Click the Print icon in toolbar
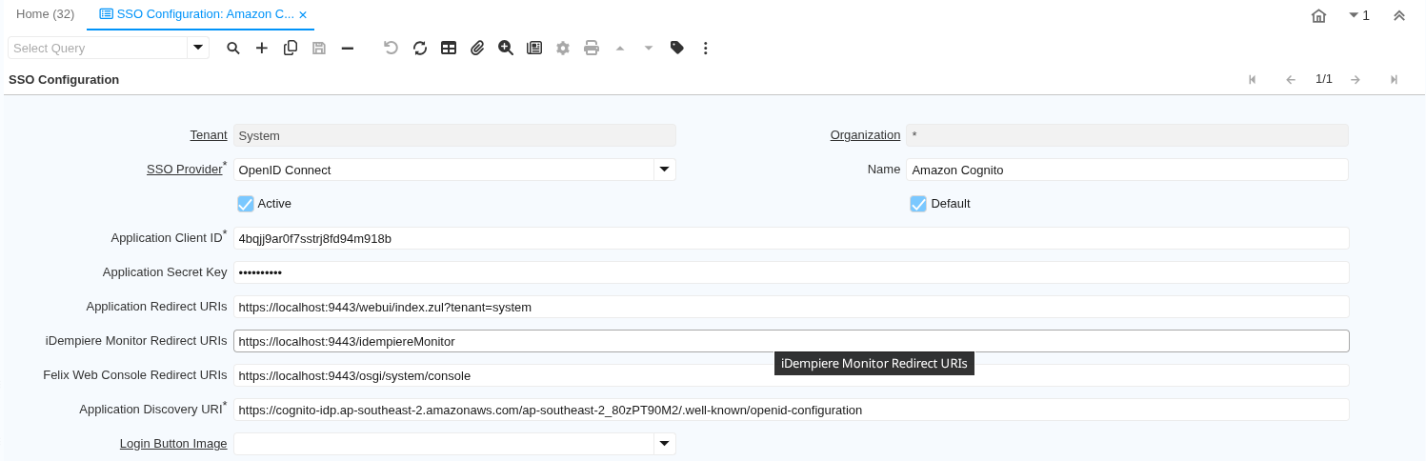 (x=592, y=48)
